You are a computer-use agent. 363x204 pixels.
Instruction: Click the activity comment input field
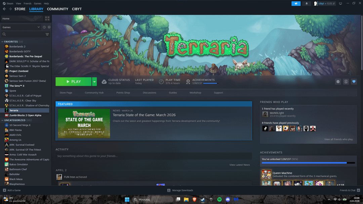click(154, 156)
